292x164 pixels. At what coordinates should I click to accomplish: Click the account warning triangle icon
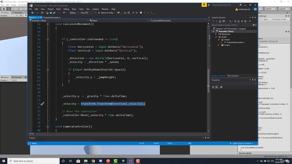point(236,9)
